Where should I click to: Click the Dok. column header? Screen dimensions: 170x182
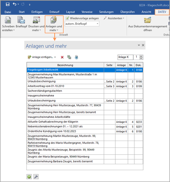click(x=139, y=65)
